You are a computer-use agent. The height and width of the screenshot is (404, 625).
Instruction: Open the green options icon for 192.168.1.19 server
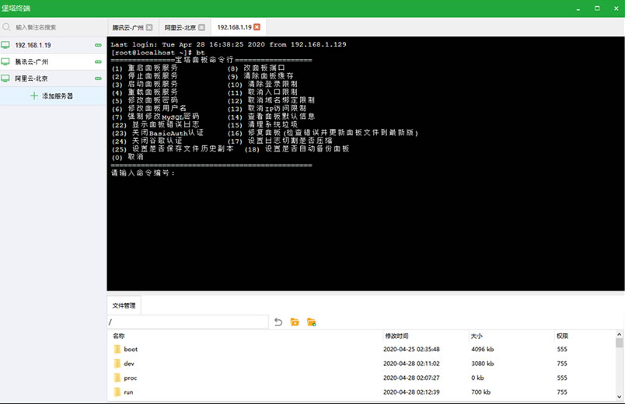98,45
